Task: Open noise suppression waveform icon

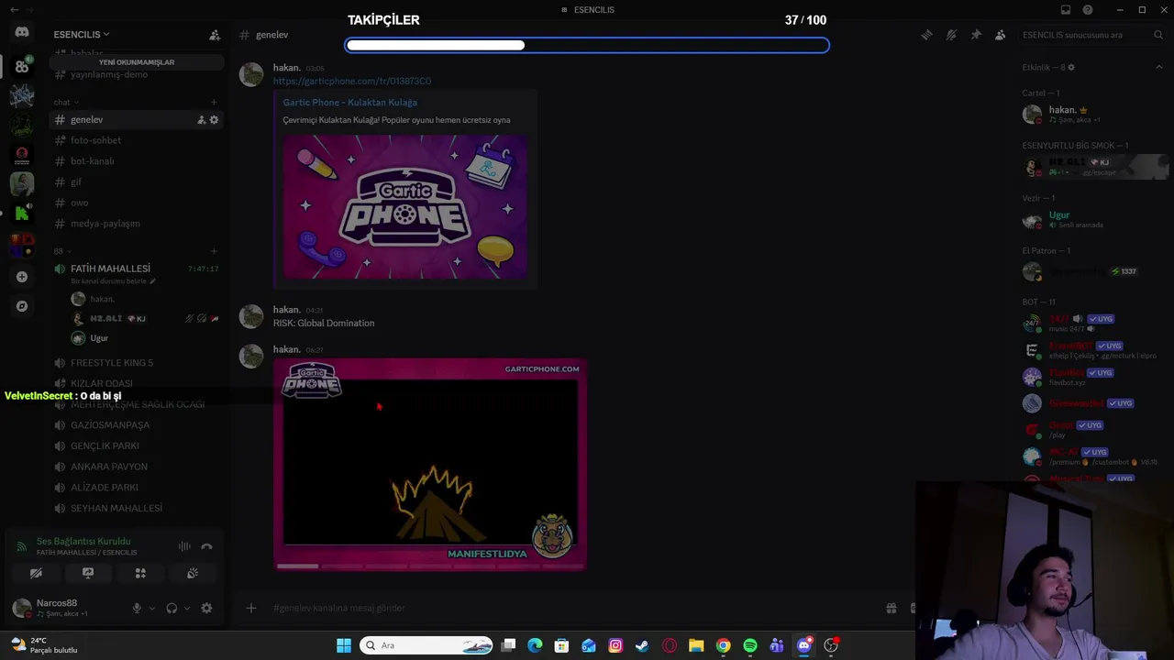Action: coord(184,546)
